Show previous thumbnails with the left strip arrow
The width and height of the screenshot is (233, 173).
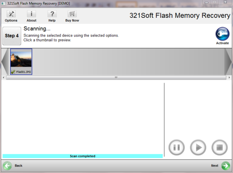click(x=5, y=61)
